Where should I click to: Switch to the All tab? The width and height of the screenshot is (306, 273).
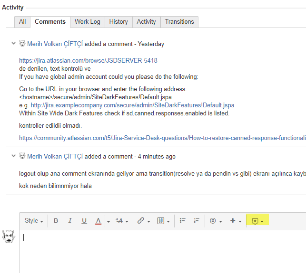coord(22,22)
